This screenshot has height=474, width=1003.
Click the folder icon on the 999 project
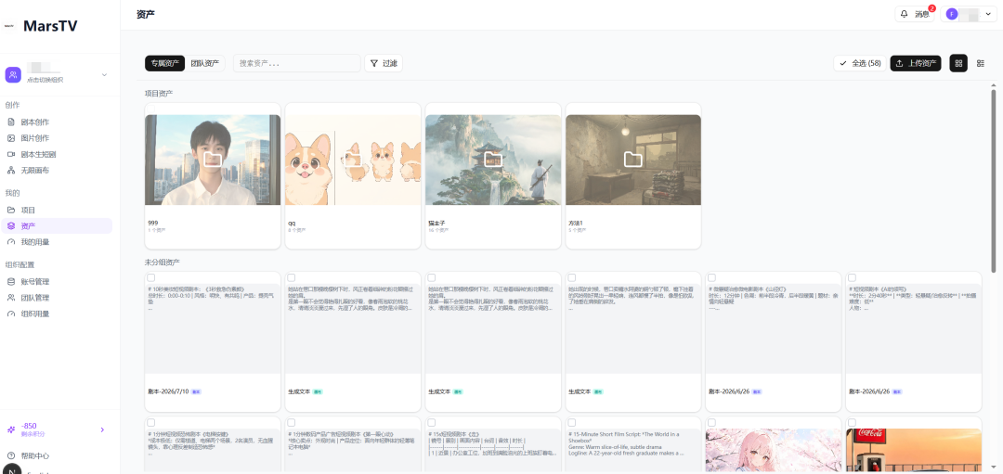[213, 159]
